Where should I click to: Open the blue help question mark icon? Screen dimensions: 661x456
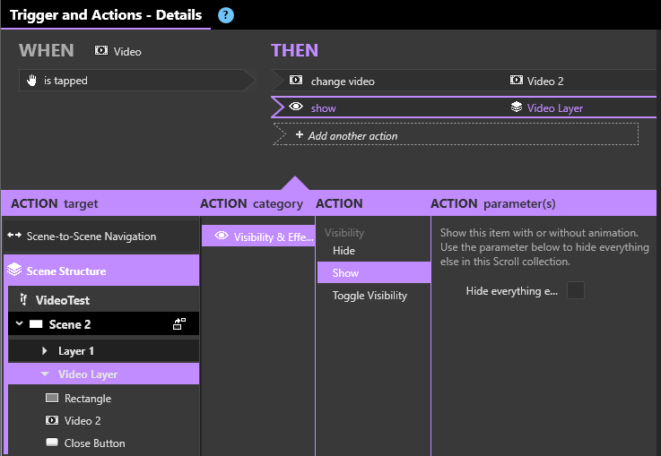(x=226, y=15)
